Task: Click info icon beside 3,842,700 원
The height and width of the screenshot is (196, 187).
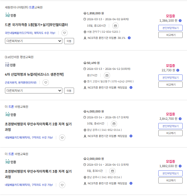Action: tap(180, 119)
